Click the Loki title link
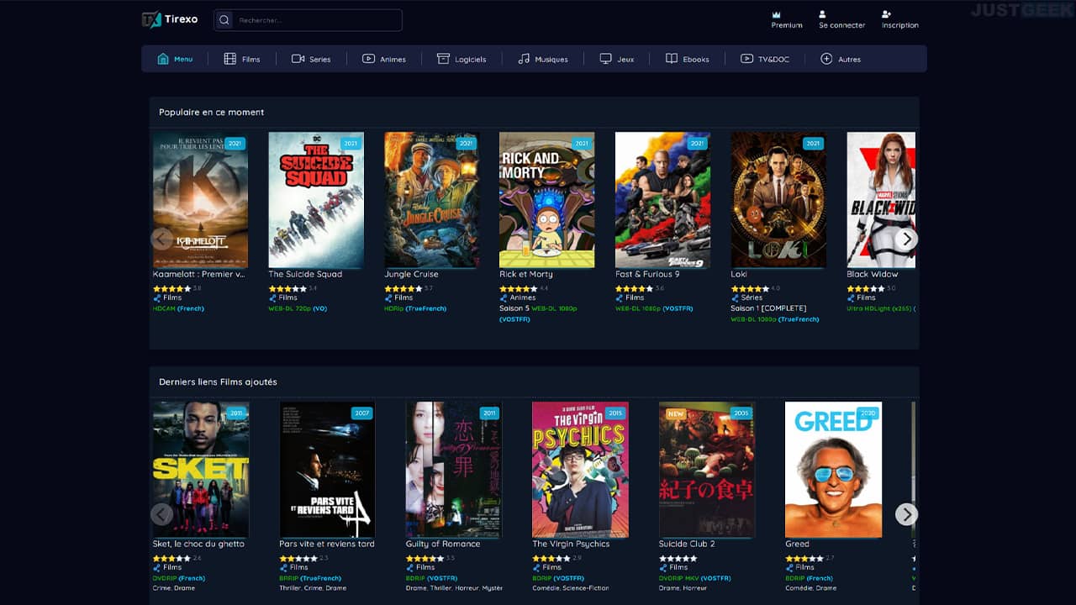This screenshot has width=1076, height=605. click(739, 274)
